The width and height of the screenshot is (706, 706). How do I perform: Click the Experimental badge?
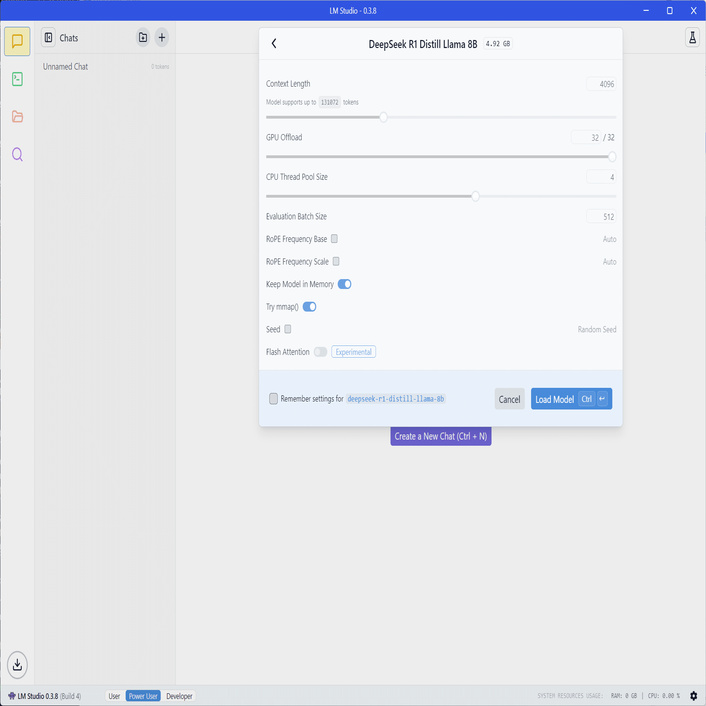(x=353, y=352)
